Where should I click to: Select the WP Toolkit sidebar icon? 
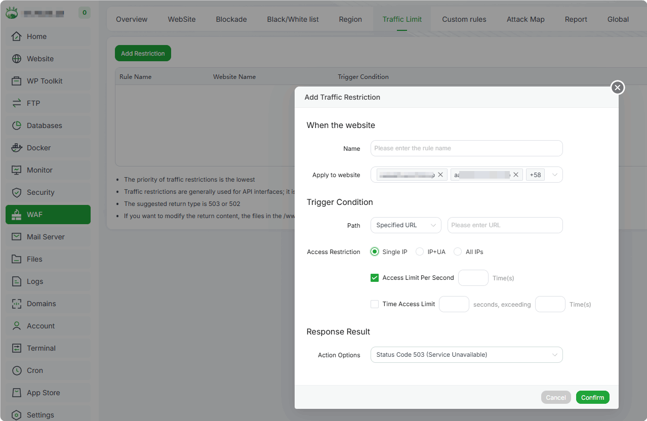point(17,81)
